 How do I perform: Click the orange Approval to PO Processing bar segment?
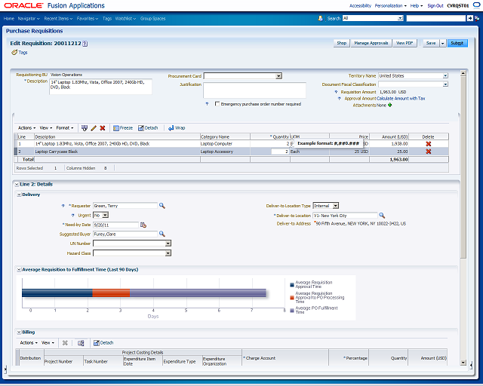(111, 293)
